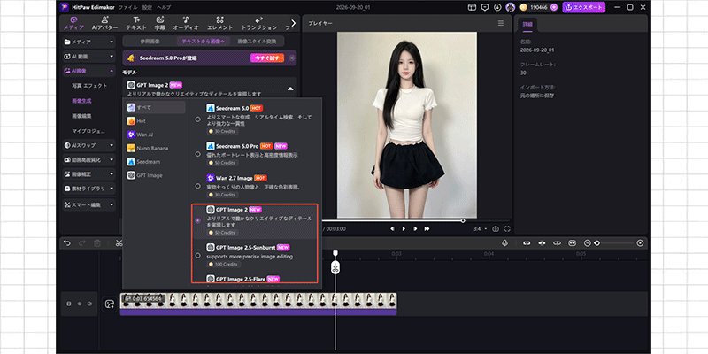The width and height of the screenshot is (708, 354).
Task: Open the ファイル menu
Action: tap(127, 7)
